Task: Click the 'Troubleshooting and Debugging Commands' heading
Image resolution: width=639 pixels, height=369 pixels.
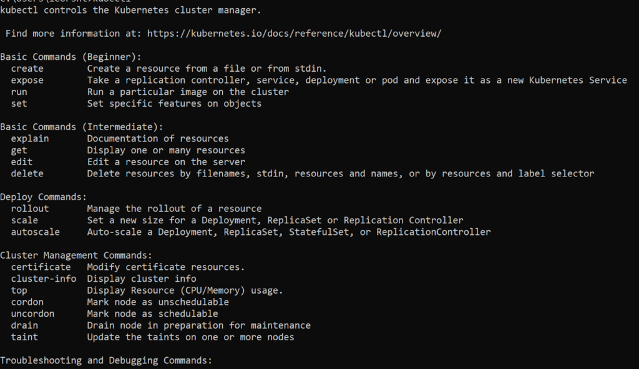Action: pos(106,360)
